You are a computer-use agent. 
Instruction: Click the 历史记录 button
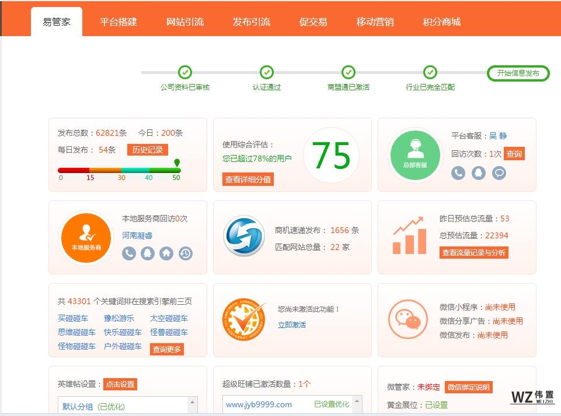(148, 150)
